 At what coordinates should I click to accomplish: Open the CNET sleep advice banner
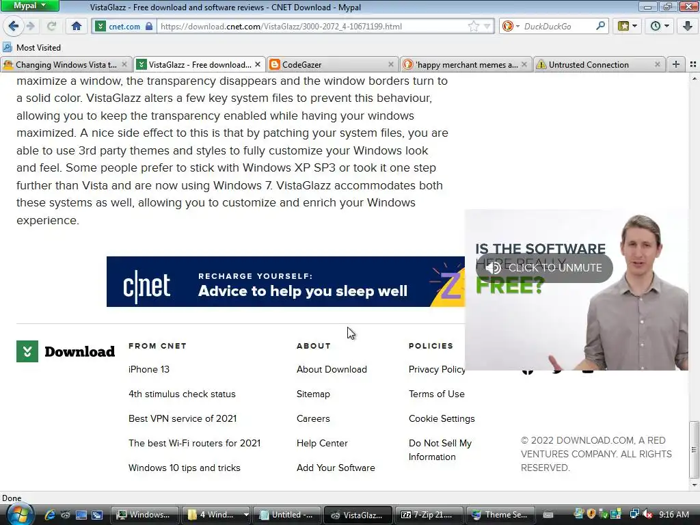tap(286, 282)
